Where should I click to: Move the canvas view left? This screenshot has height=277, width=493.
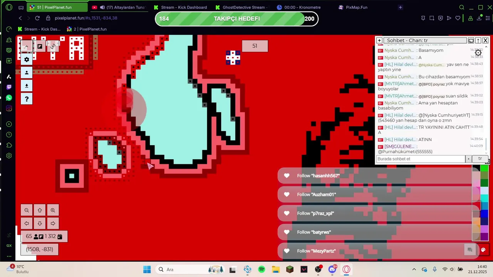[x=27, y=223]
